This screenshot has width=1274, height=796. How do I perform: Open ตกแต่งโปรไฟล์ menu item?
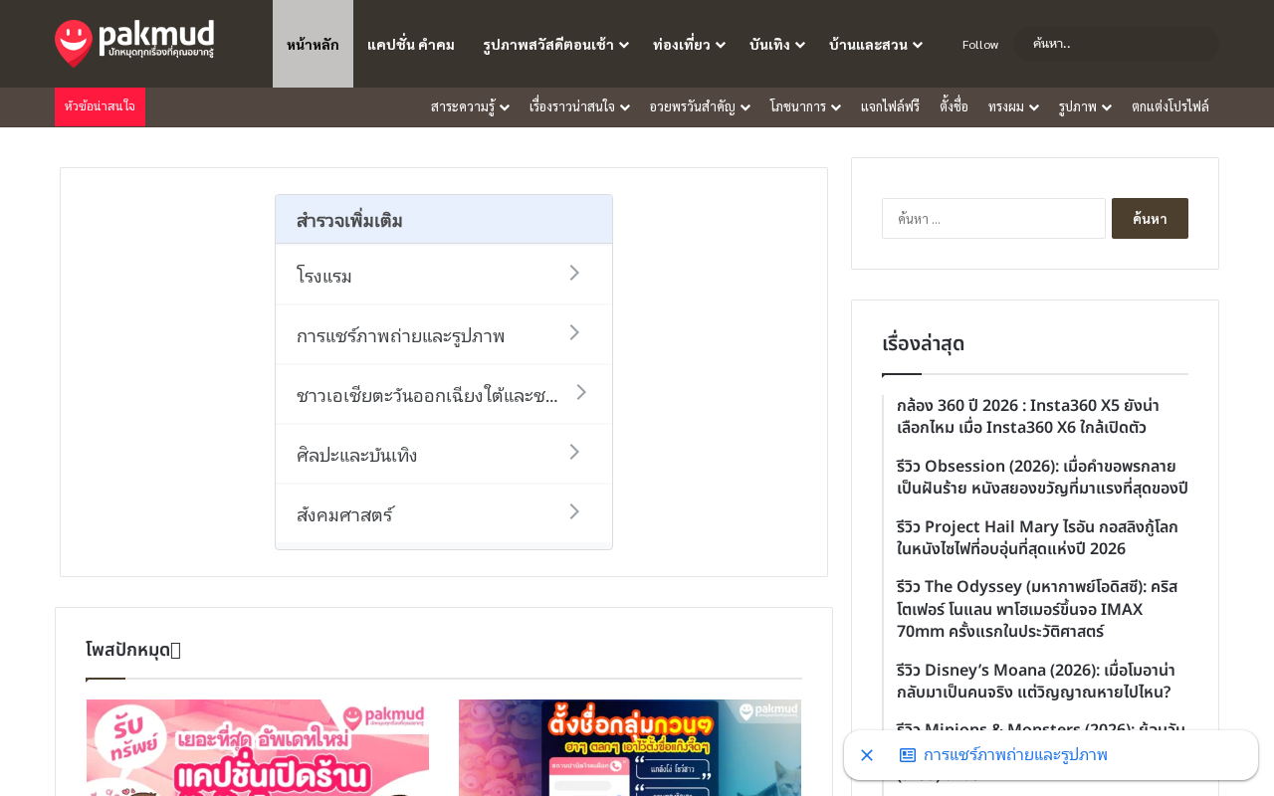[1170, 106]
